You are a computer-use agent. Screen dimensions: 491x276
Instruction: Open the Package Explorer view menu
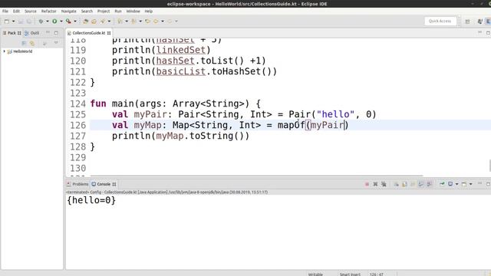(56, 43)
